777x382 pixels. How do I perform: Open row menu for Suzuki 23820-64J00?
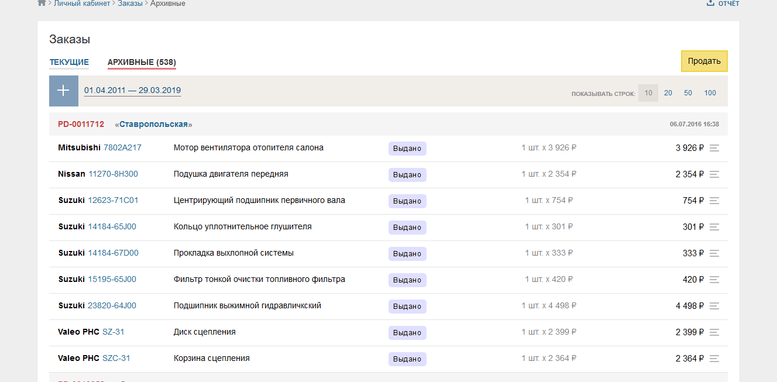click(714, 306)
